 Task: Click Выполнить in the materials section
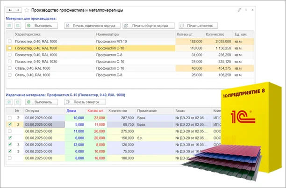42,26
